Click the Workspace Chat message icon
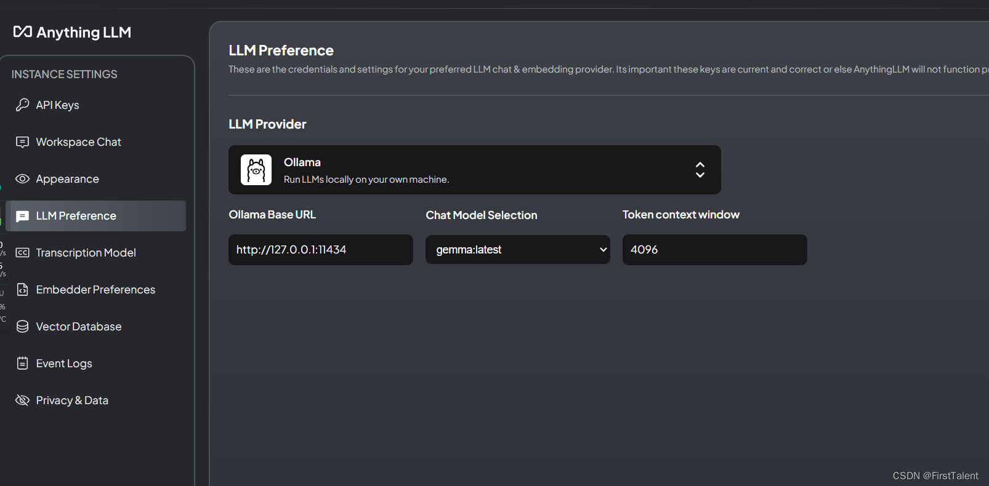The image size is (989, 486). tap(23, 142)
